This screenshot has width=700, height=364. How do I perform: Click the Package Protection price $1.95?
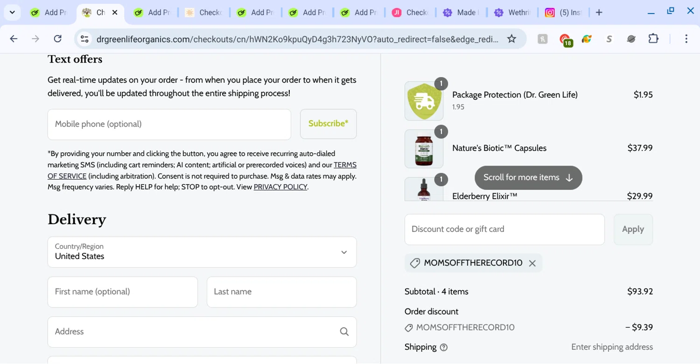click(x=643, y=95)
